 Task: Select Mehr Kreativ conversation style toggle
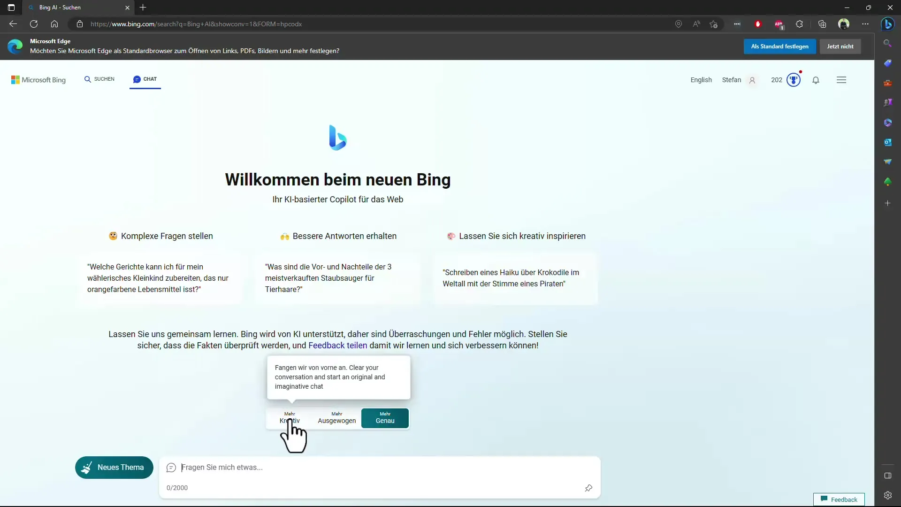pyautogui.click(x=290, y=418)
